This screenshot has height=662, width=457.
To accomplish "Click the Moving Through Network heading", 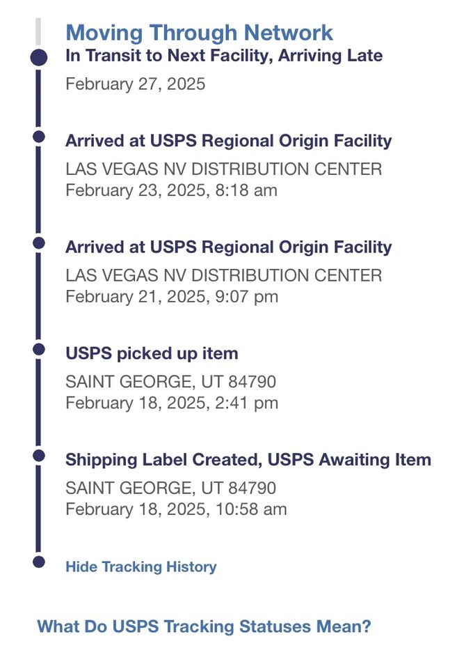I will [199, 32].
